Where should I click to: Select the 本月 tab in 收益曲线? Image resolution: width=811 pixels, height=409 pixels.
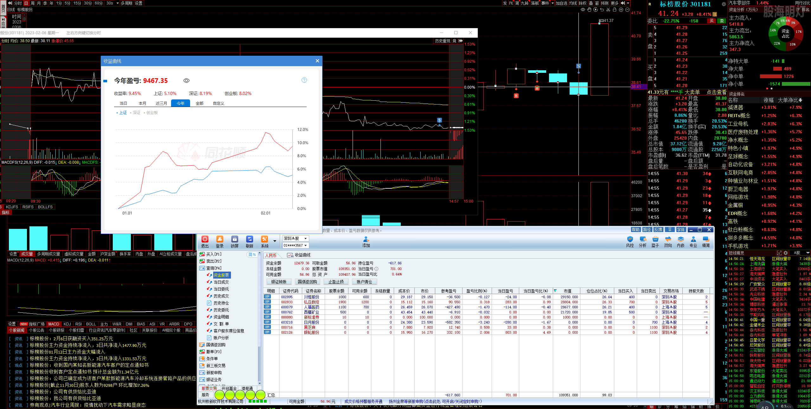[143, 103]
